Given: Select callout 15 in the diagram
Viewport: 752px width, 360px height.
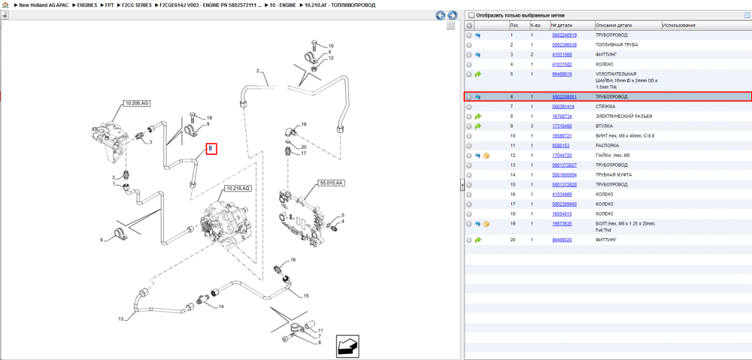Looking at the screenshot, I should point(307,296).
